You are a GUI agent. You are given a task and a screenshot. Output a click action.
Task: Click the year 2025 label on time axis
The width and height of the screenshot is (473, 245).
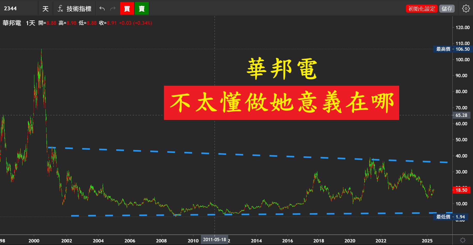click(427, 241)
